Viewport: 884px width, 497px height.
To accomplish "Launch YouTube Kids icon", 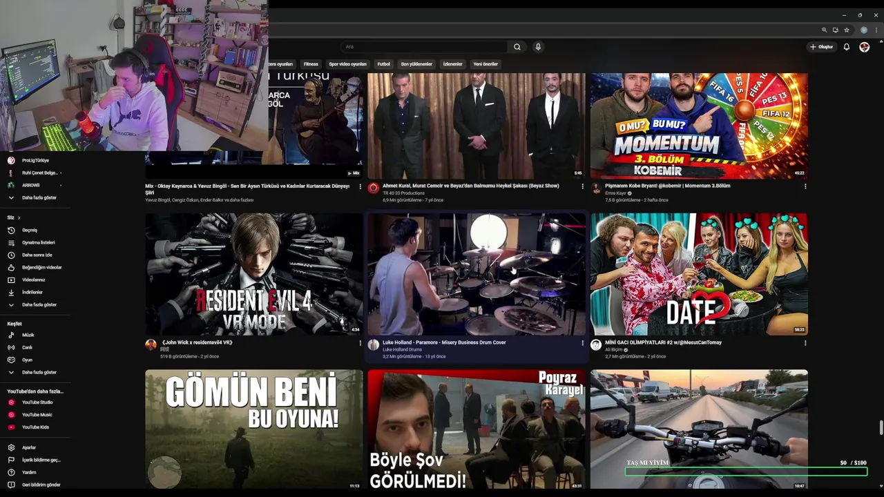I will (x=11, y=427).
